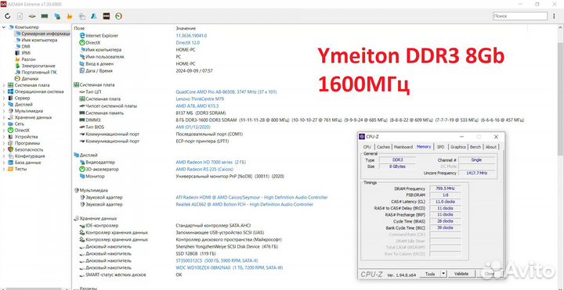The height and width of the screenshot is (290, 564).
Task: Expand the DirectX tree node
Action: (x=4, y=131)
